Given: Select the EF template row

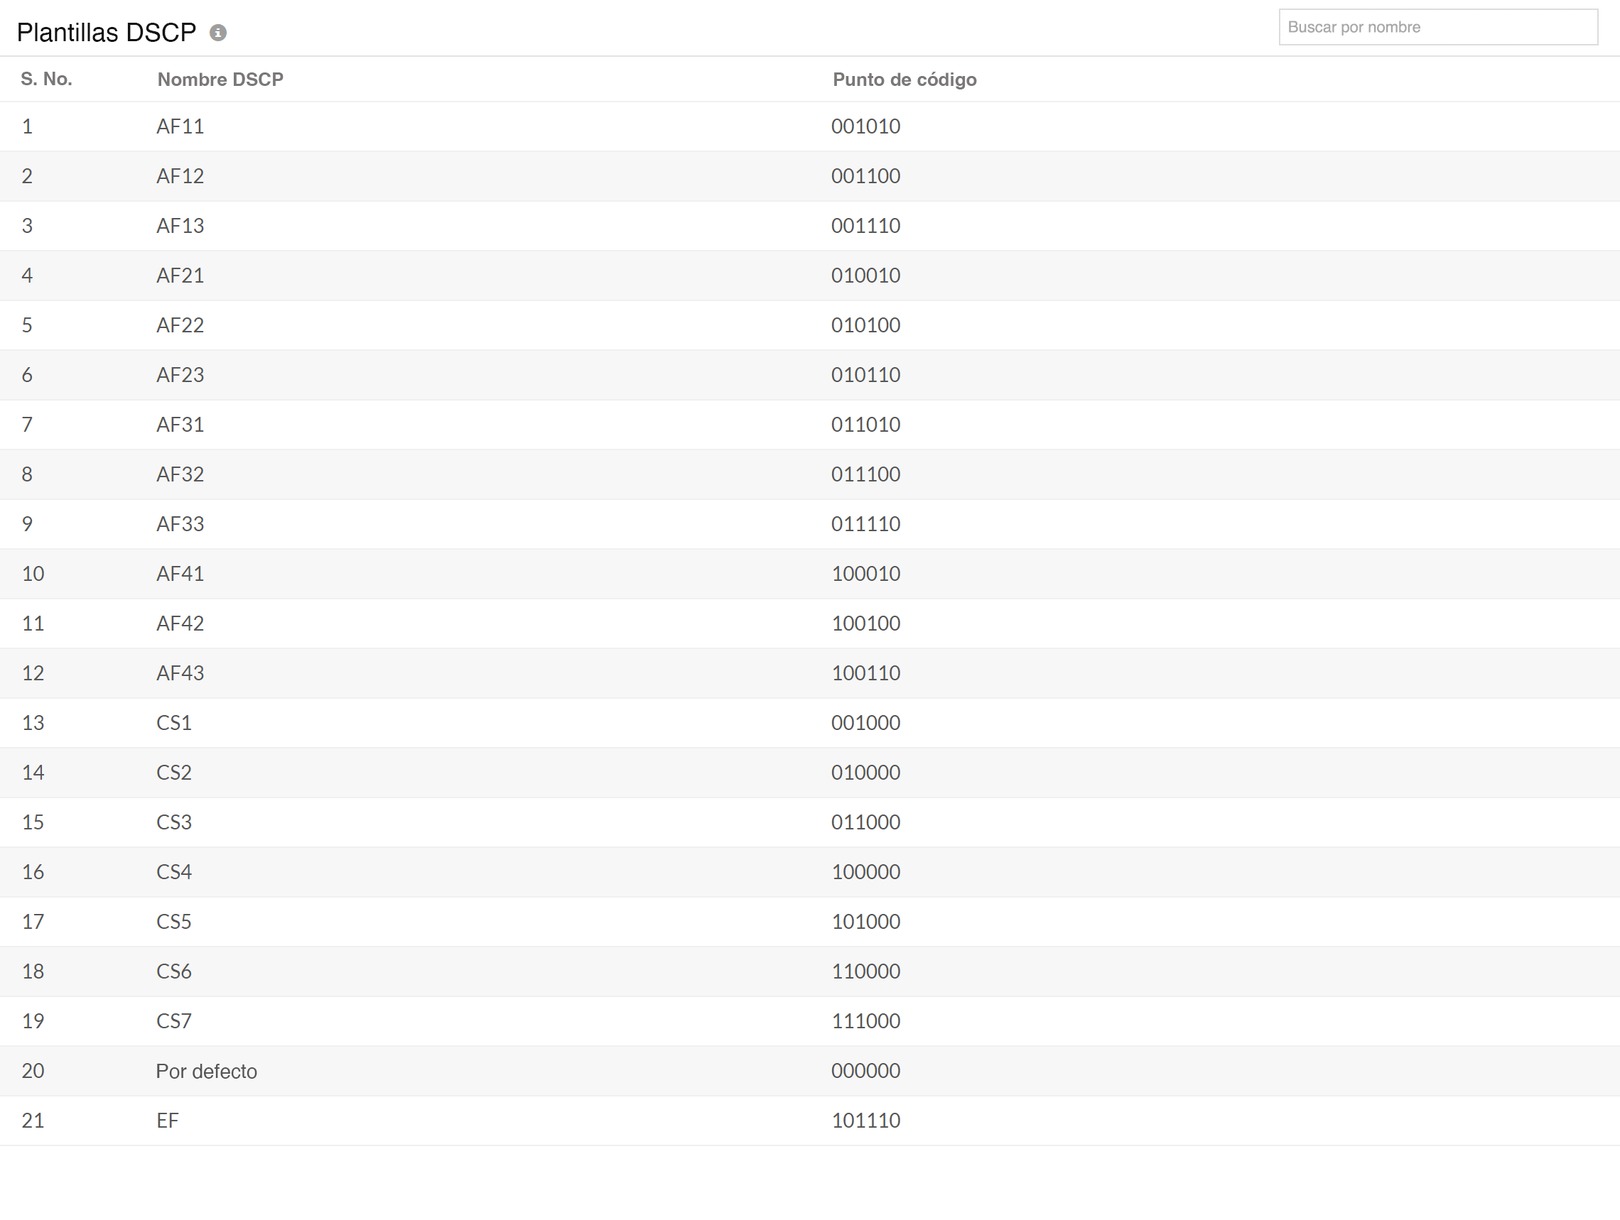Looking at the screenshot, I should 168,1121.
